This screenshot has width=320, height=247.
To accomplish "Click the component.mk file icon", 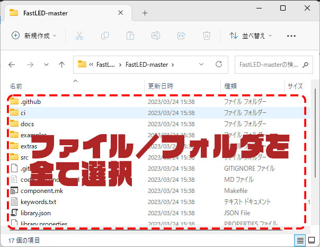I will 14,190.
